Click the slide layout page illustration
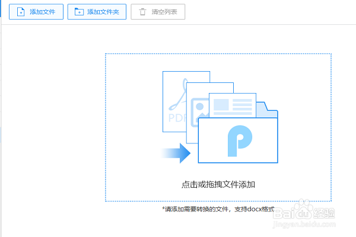Image resolution: width=356 pixels, height=237 pixels. coord(233,105)
